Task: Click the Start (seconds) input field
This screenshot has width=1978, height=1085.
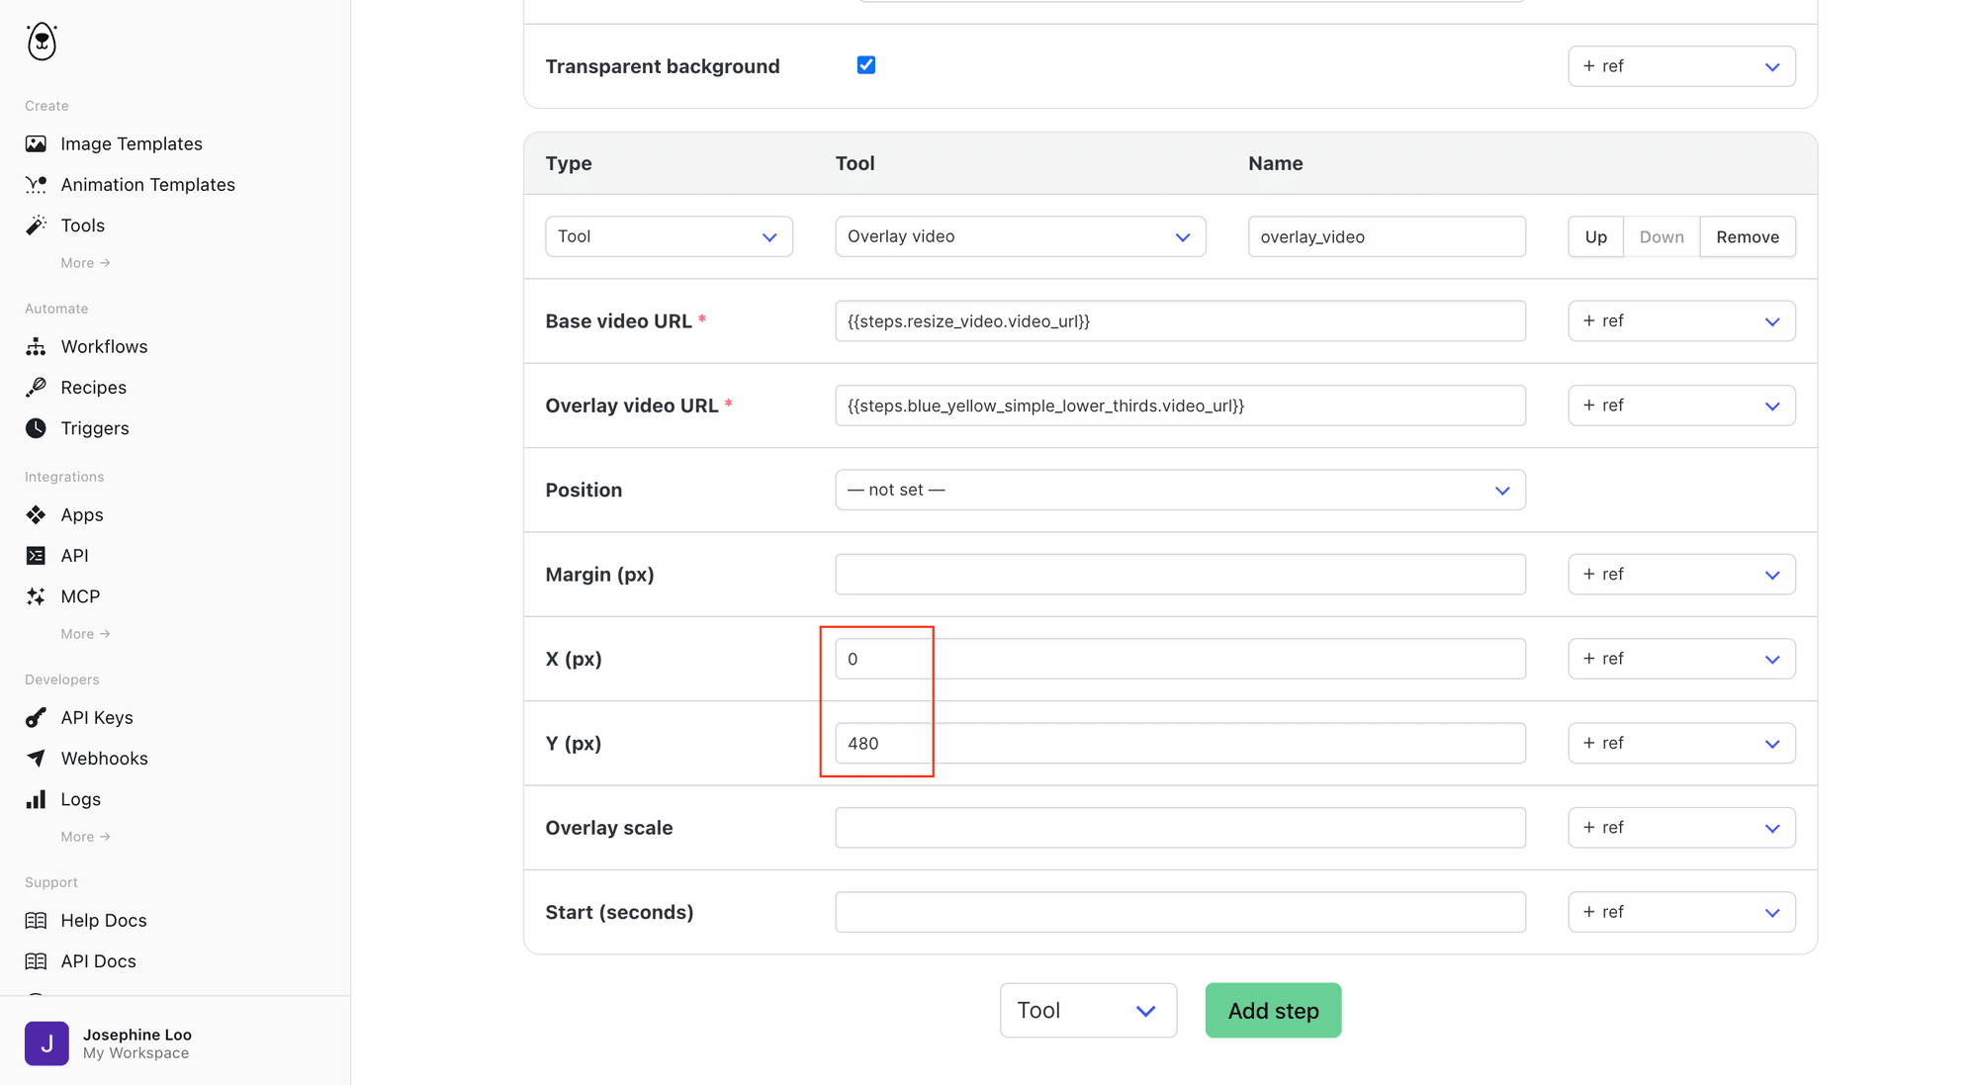Action: [1180, 912]
